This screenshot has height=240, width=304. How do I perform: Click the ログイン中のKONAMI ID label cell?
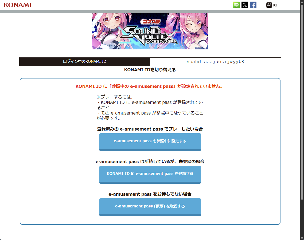(84, 62)
